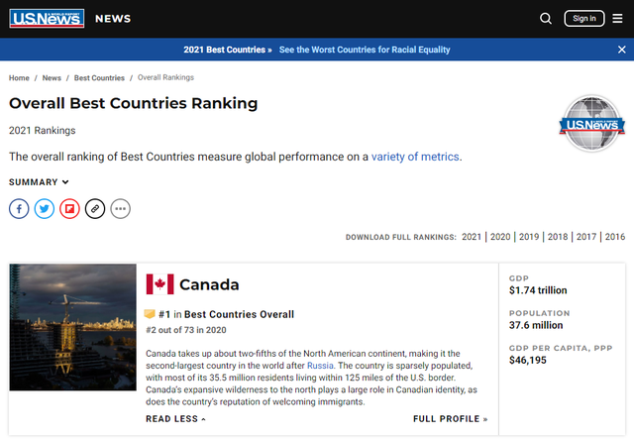Download the 2016 full rankings
Viewport: 634px width, 439px height.
click(x=615, y=237)
